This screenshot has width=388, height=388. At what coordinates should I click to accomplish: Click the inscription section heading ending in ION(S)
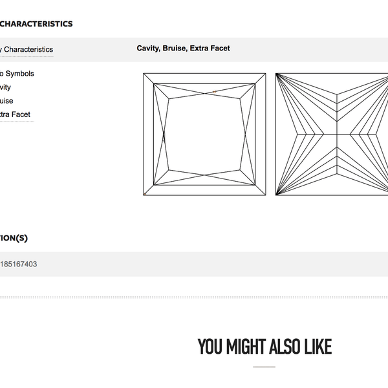[14, 238]
